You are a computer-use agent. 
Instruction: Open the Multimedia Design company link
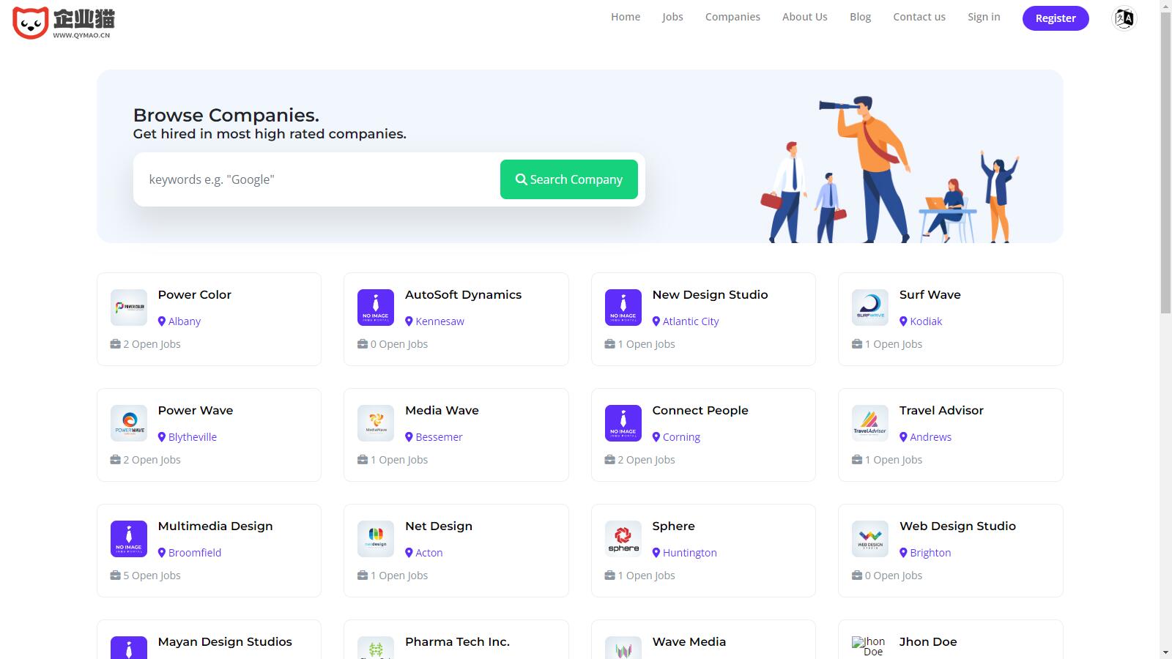pyautogui.click(x=215, y=526)
